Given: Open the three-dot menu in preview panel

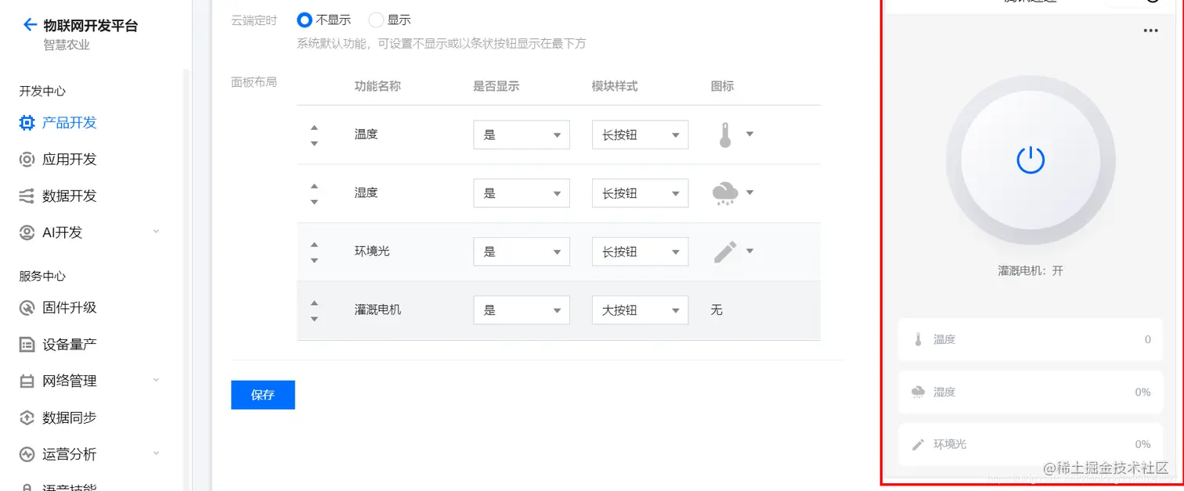Looking at the screenshot, I should [x=1150, y=30].
